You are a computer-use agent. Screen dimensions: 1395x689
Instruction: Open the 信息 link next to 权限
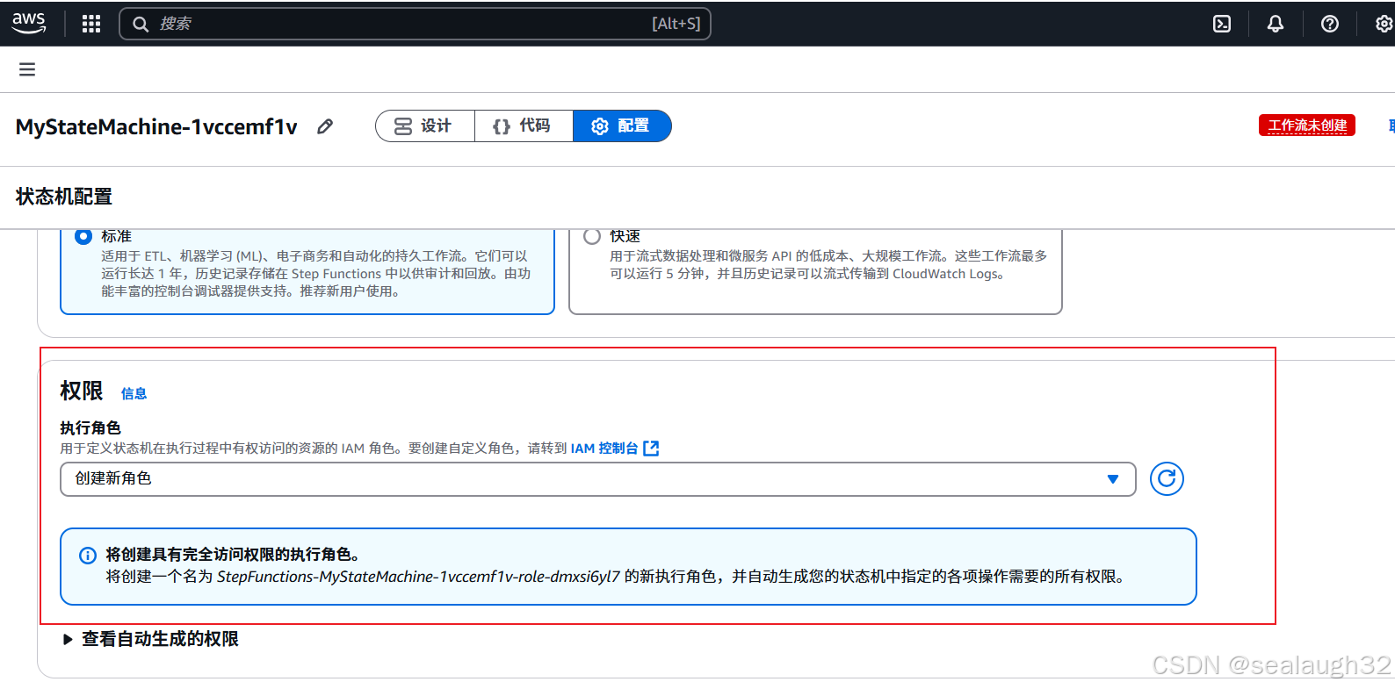tap(134, 393)
